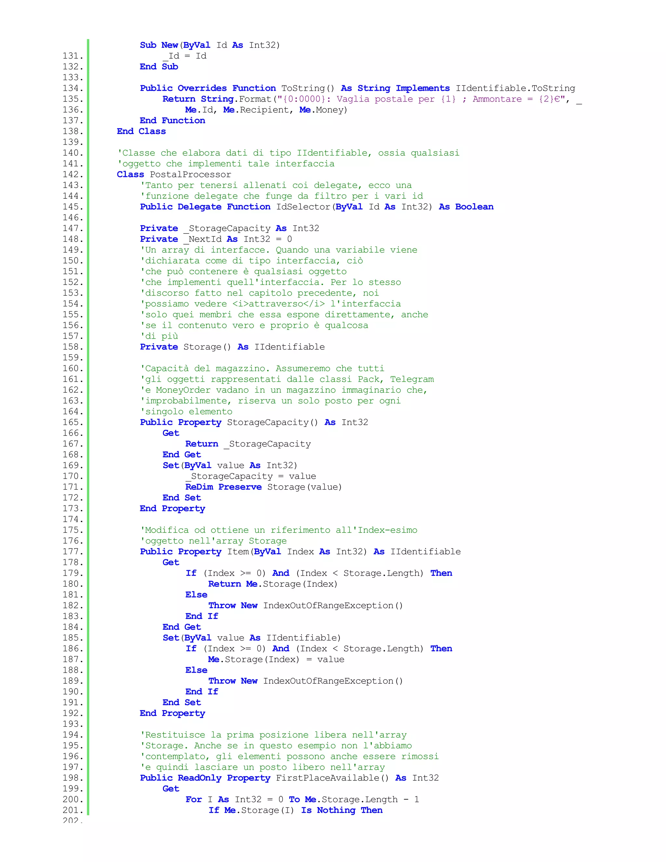The width and height of the screenshot is (666, 862).
Task: Click line number 182.
Action: click(73, 605)
